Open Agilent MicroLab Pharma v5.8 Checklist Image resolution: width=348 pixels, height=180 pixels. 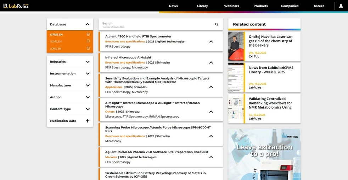157,152
